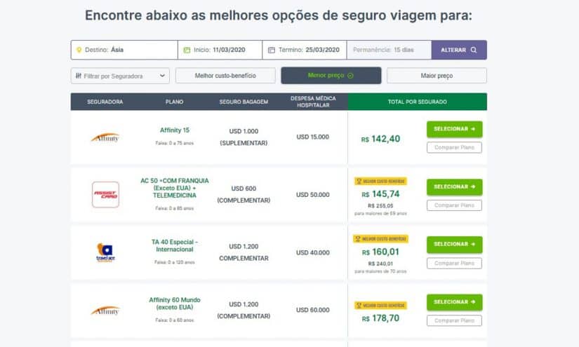Select the Affinity 15 plan for R$ 142,40
579x347 pixels.
454,129
